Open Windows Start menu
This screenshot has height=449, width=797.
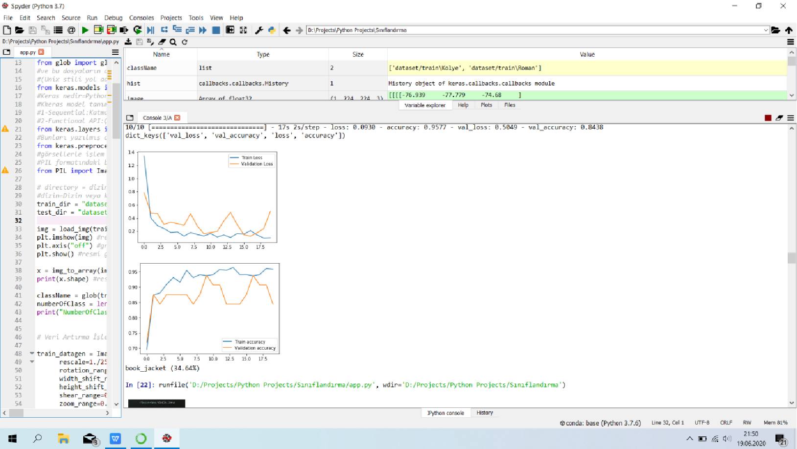13,438
